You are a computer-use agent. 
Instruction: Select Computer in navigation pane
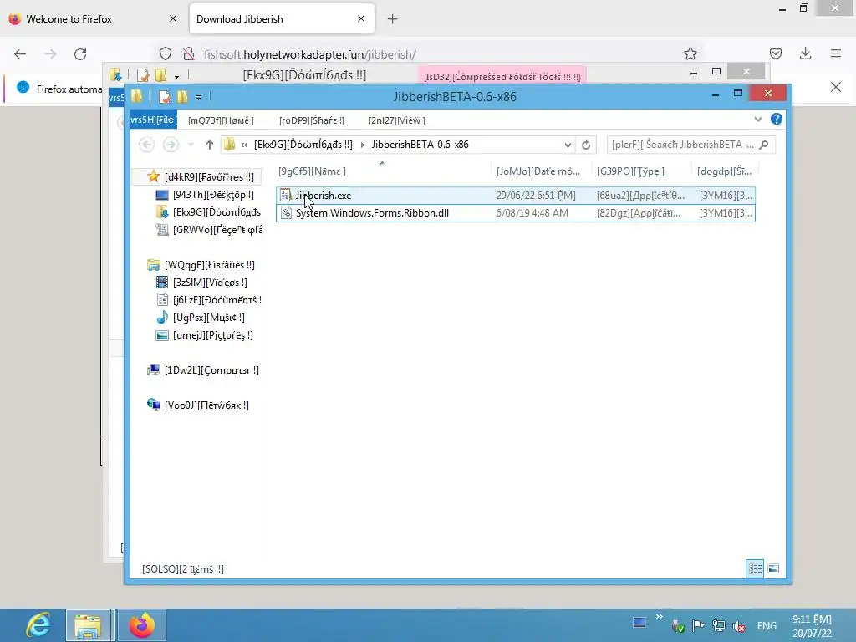[x=203, y=370]
